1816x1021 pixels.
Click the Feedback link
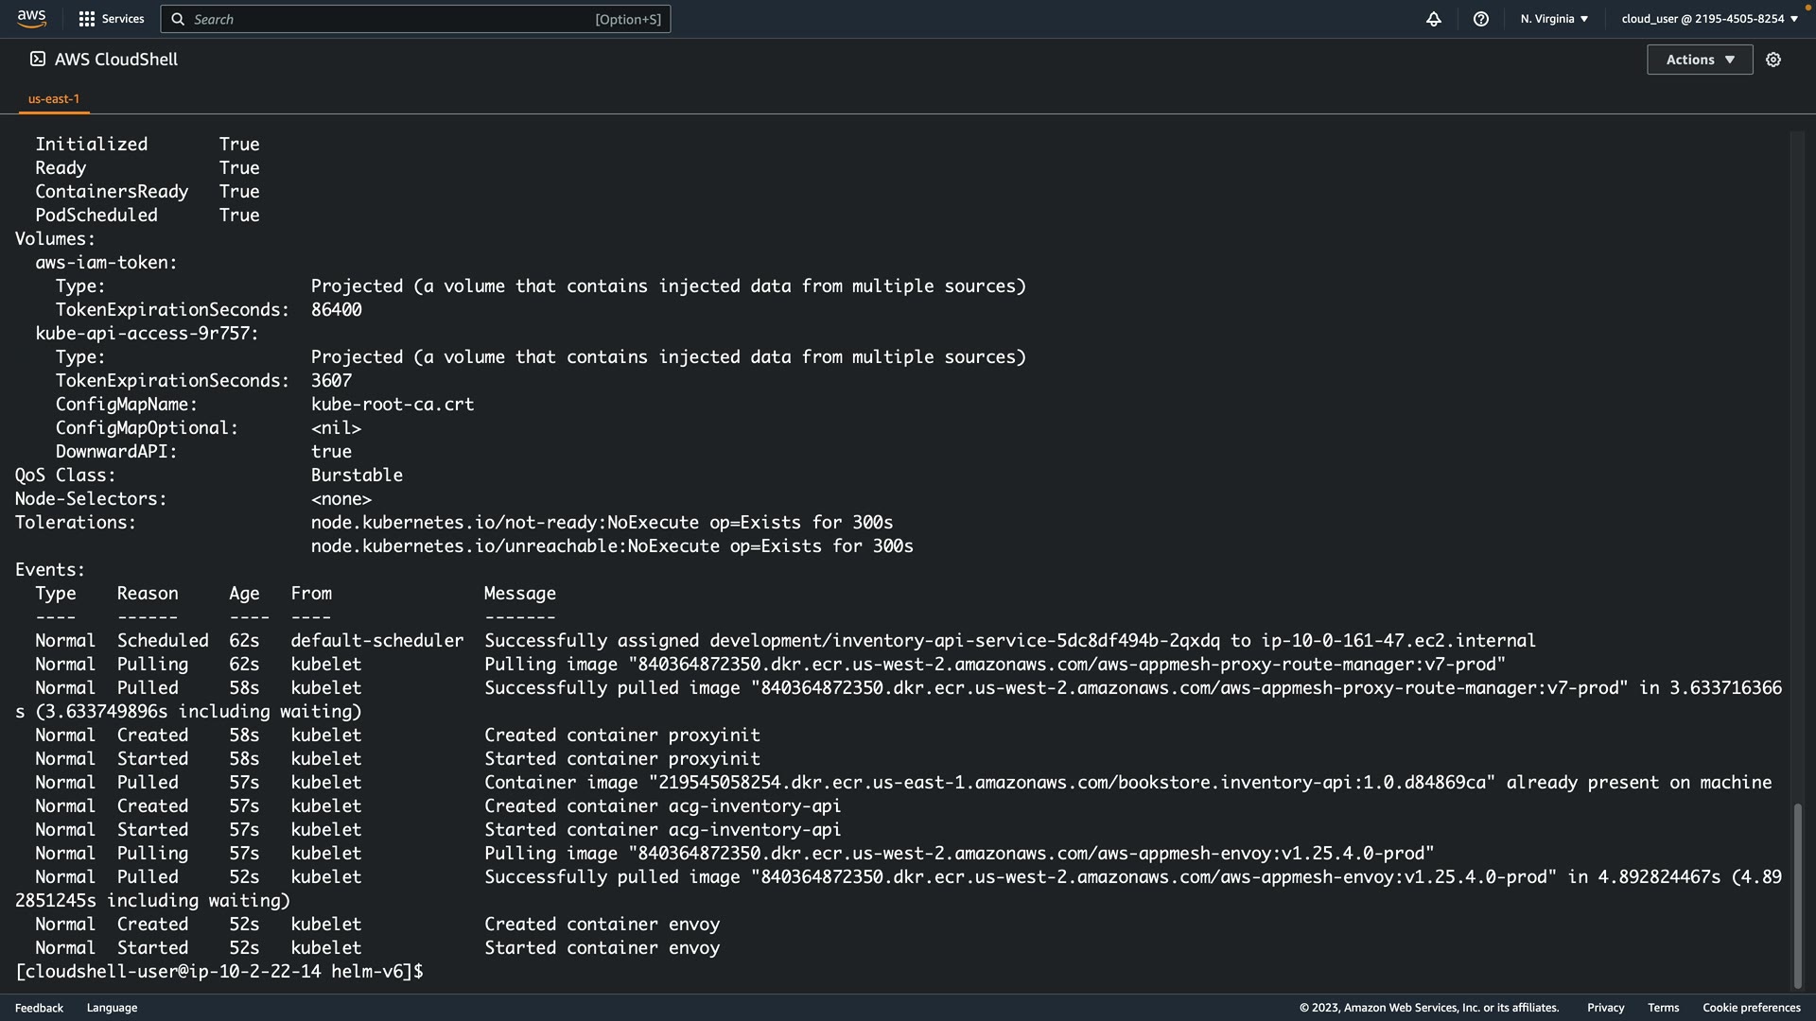coord(39,1008)
